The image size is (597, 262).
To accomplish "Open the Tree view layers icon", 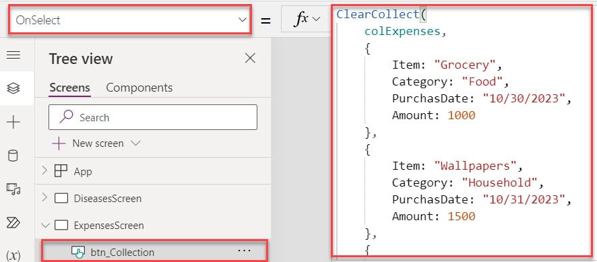I will (13, 88).
